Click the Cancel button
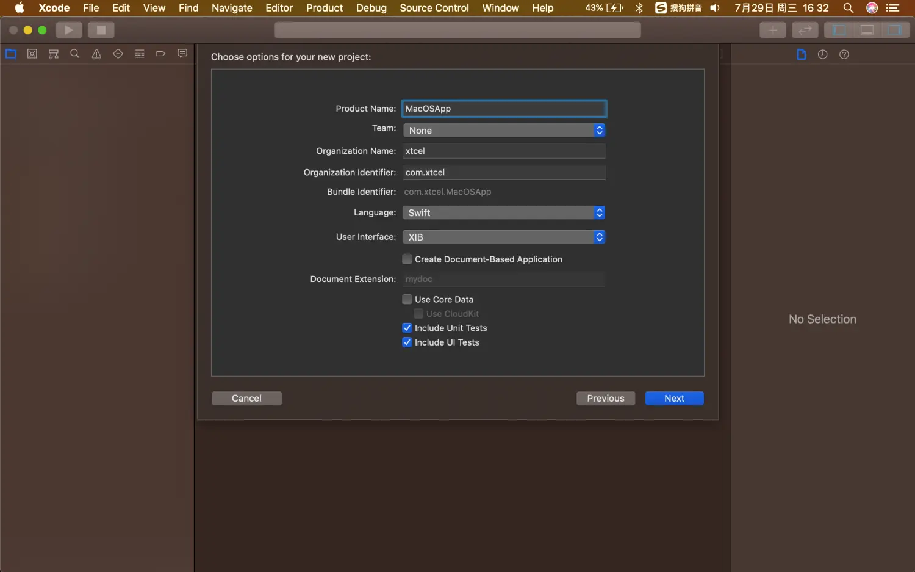 pos(246,399)
